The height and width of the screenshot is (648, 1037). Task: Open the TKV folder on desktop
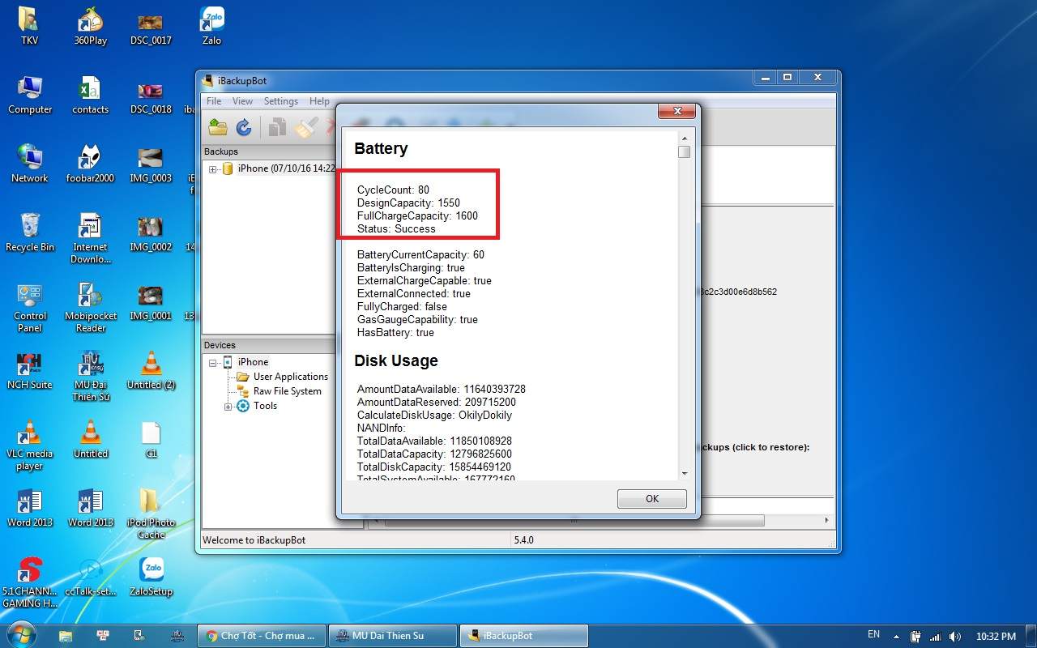tap(29, 26)
